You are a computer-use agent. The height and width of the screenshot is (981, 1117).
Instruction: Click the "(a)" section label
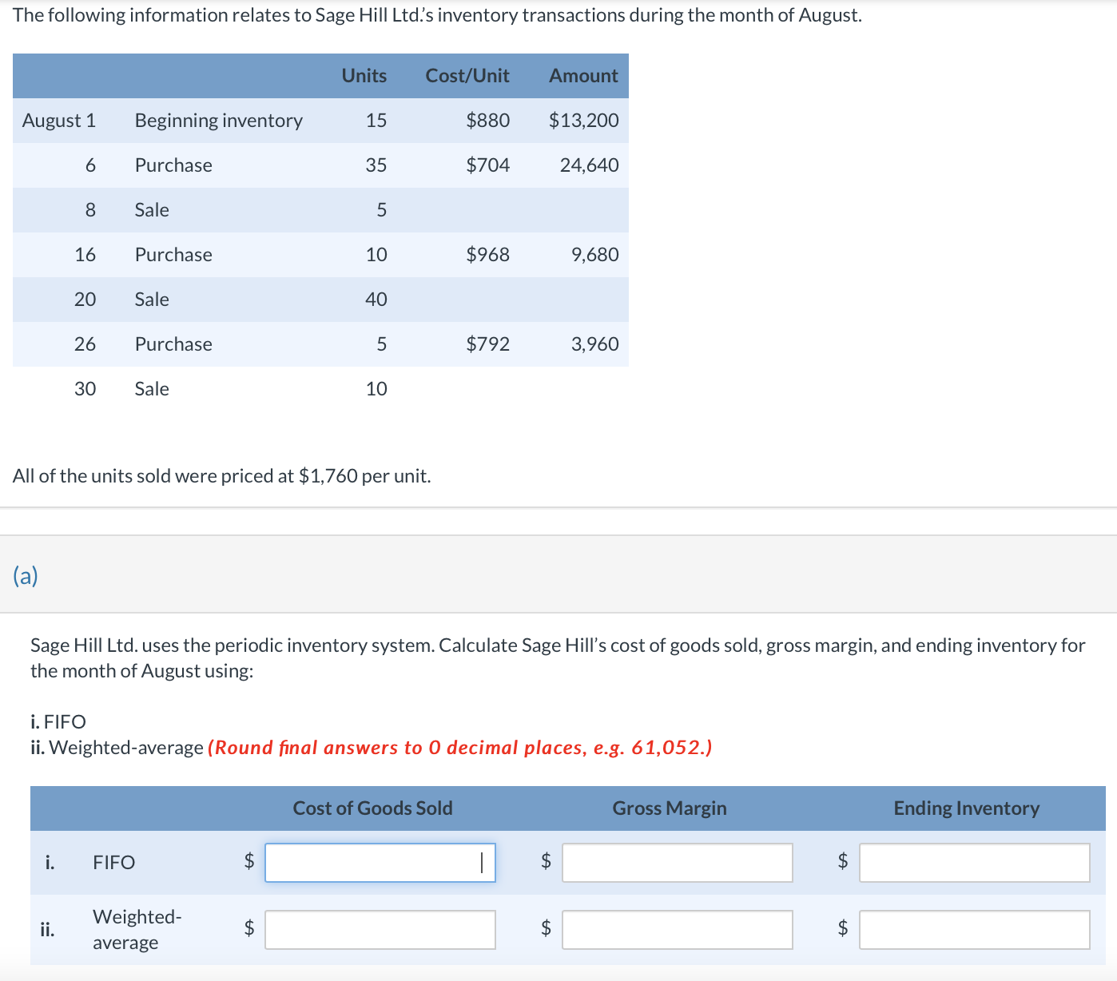pyautogui.click(x=26, y=575)
